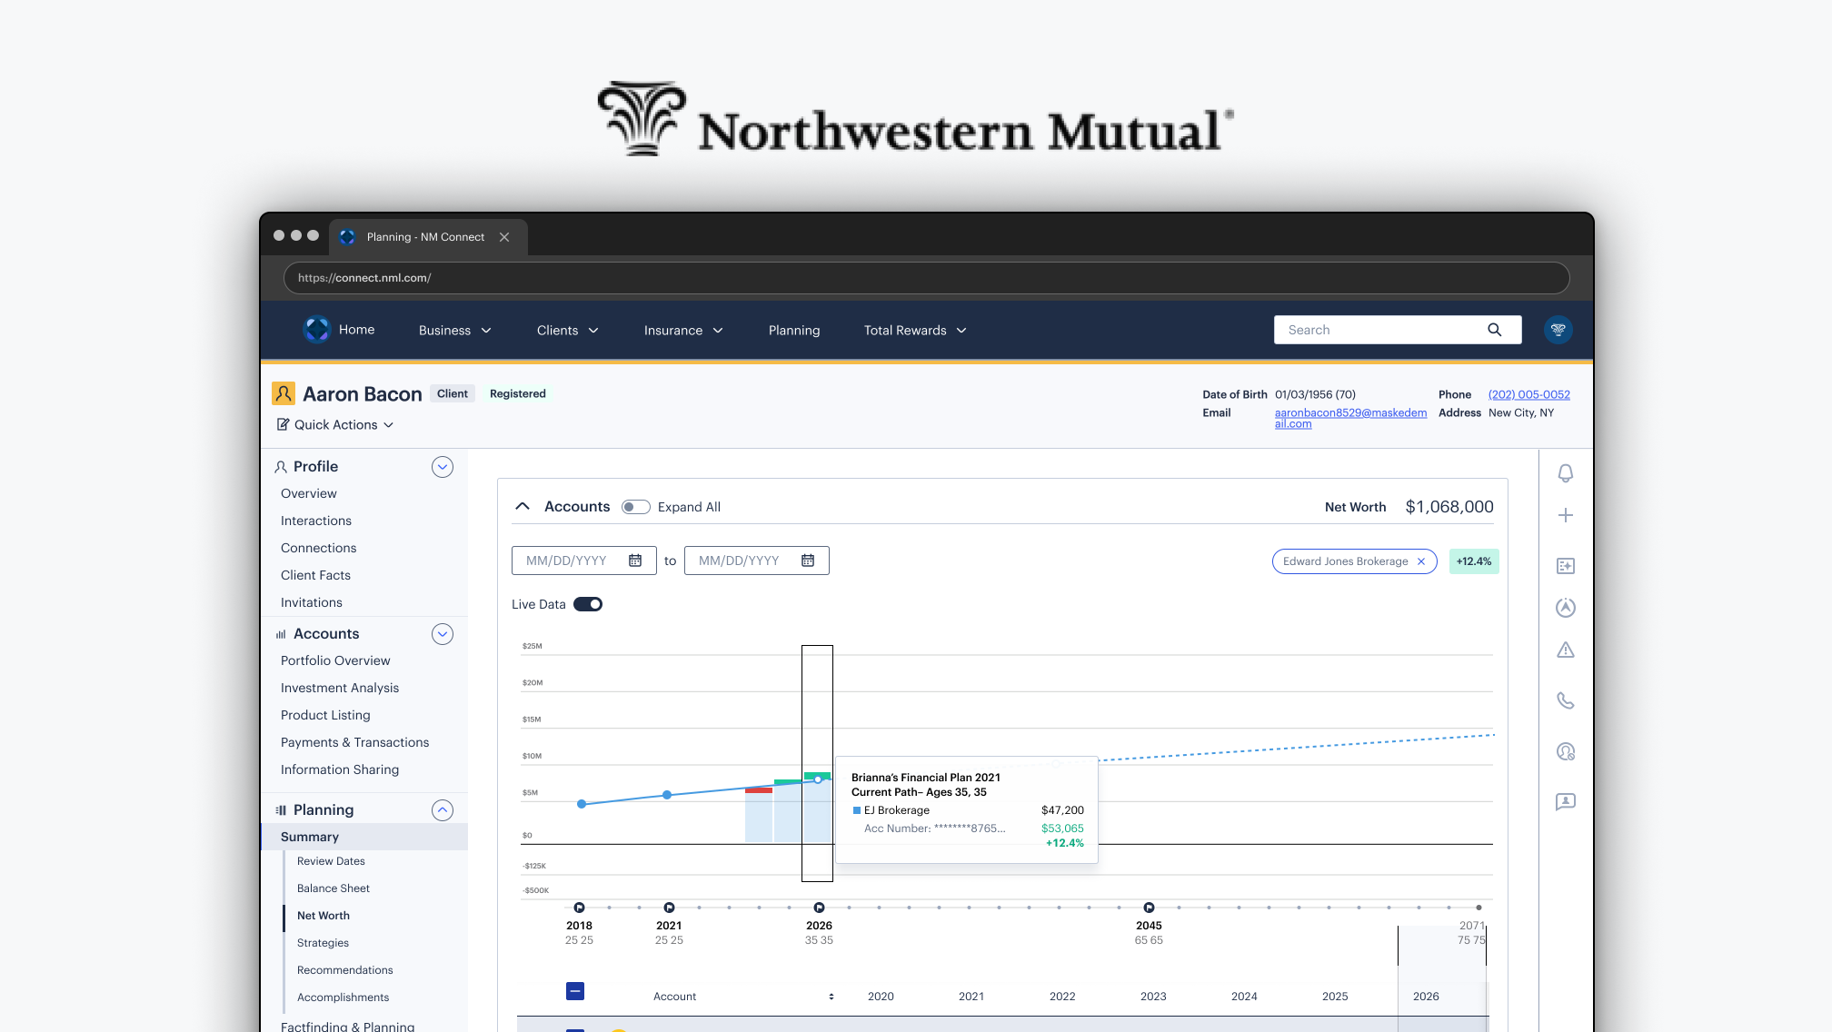The width and height of the screenshot is (1832, 1032).
Task: Open Payments & Transactions in sidebar
Action: [354, 742]
